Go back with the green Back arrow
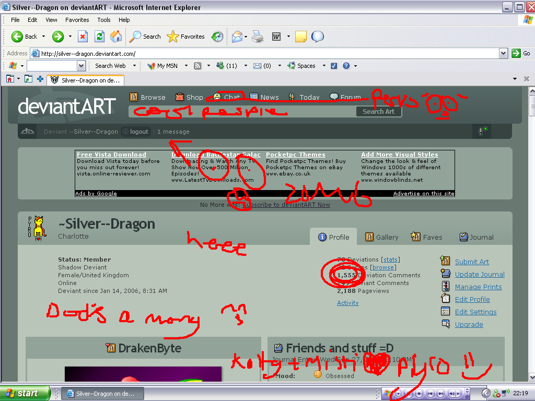Viewport: 535px width, 401px height. 24,37
